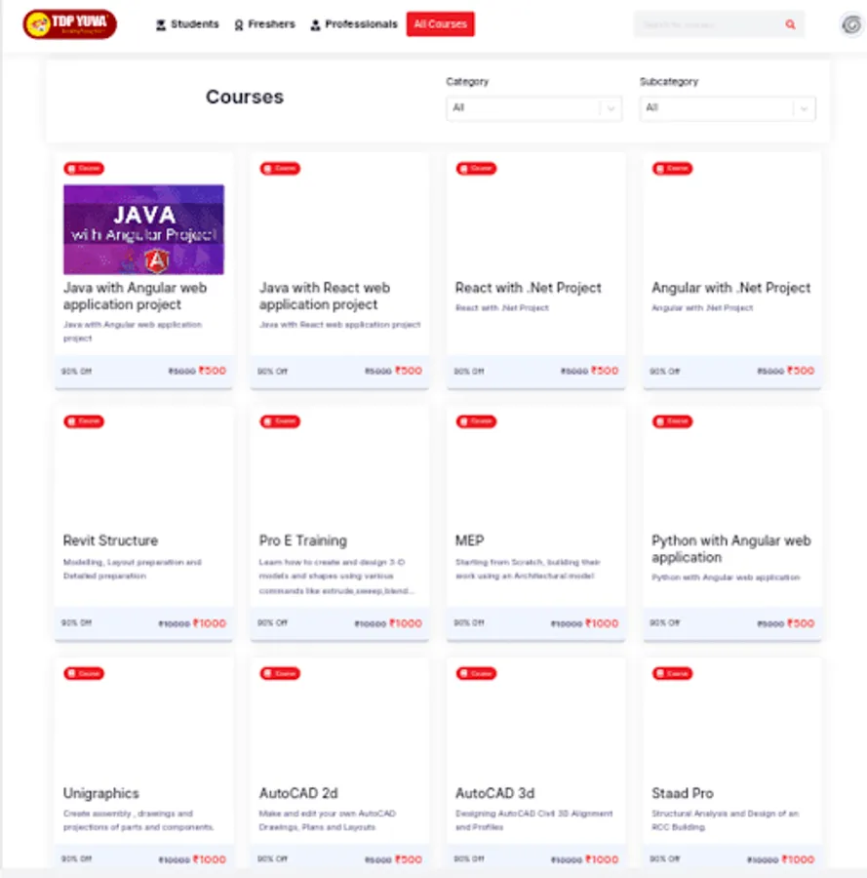Viewport: 867px width, 878px height.
Task: Click the TDP Yuva logo
Action: click(70, 24)
